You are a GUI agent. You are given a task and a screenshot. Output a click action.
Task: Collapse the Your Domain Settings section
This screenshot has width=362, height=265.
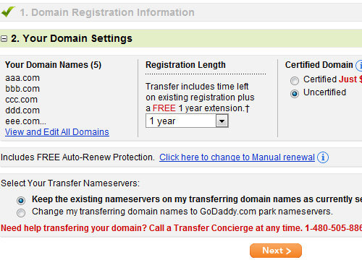click(x=4, y=38)
